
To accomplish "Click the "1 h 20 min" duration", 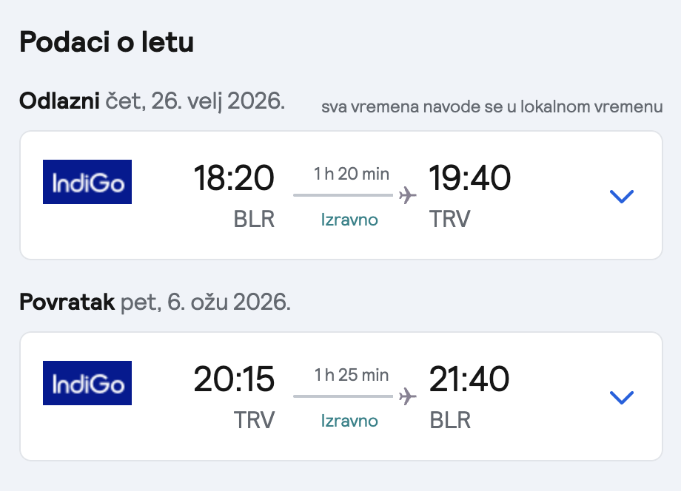I will [351, 174].
